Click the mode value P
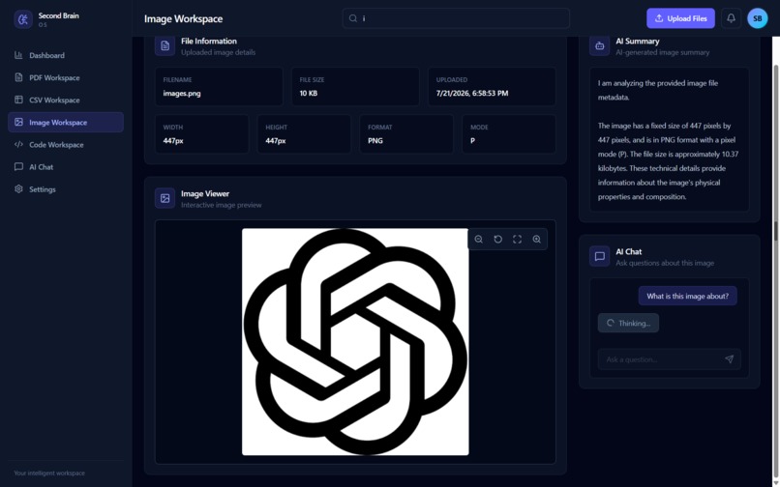This screenshot has width=780, height=487. click(x=472, y=141)
